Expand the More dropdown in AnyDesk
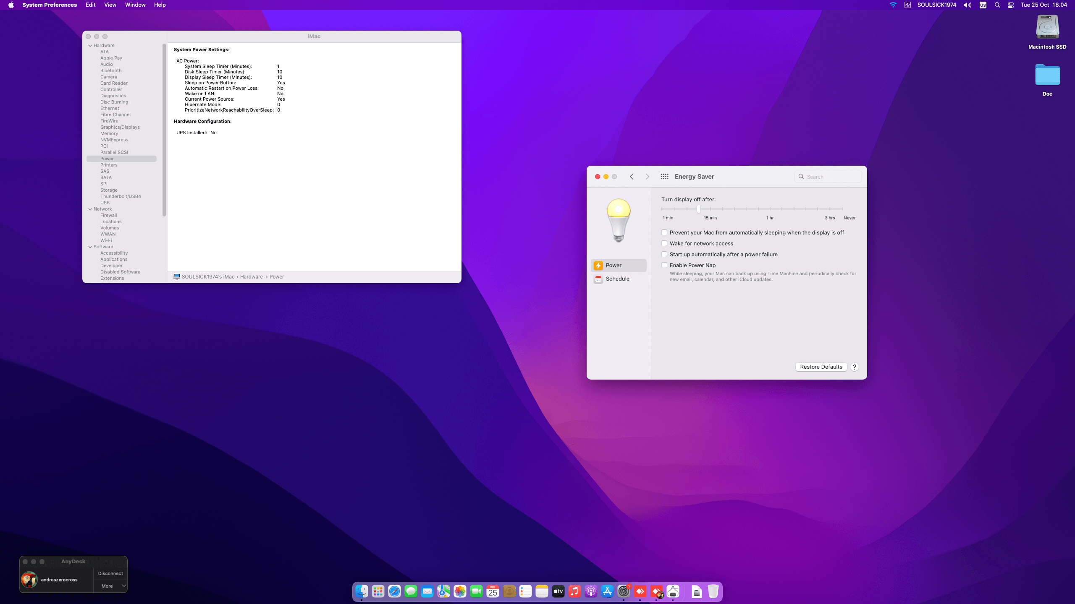1075x604 pixels. tap(110, 586)
